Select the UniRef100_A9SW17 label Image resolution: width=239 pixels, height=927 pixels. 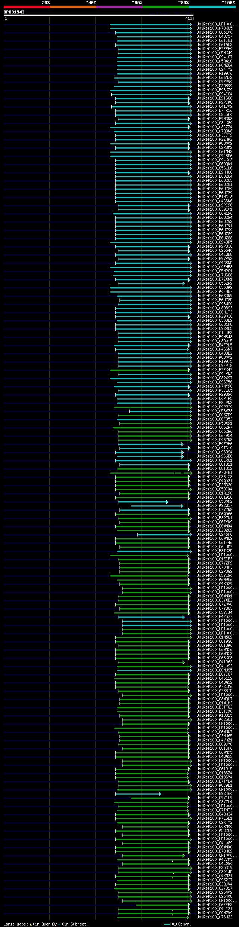[x=214, y=505]
